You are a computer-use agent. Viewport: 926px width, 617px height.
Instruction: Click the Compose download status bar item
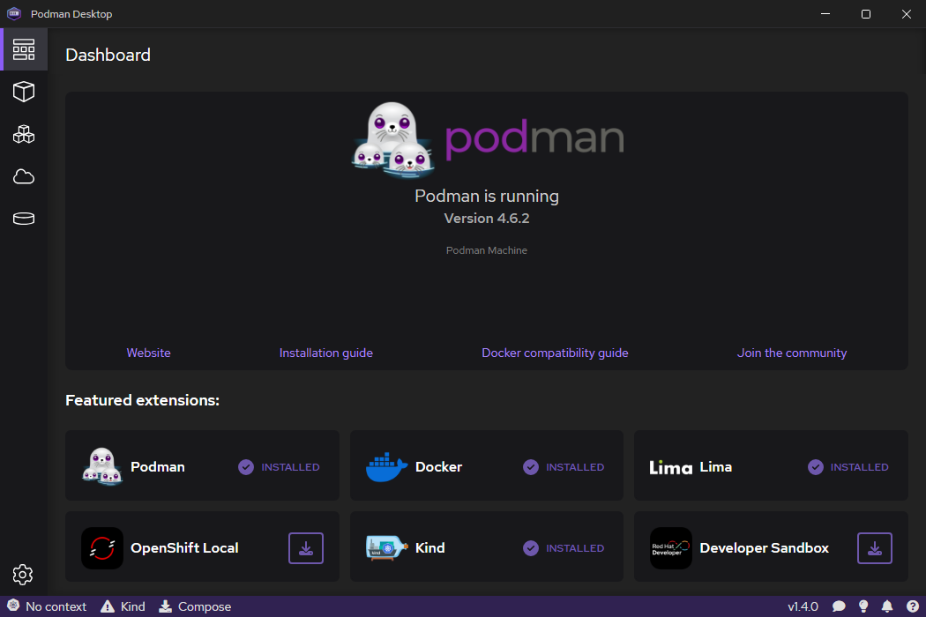195,606
